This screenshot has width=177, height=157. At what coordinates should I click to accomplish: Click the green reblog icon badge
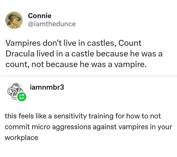point(22,97)
